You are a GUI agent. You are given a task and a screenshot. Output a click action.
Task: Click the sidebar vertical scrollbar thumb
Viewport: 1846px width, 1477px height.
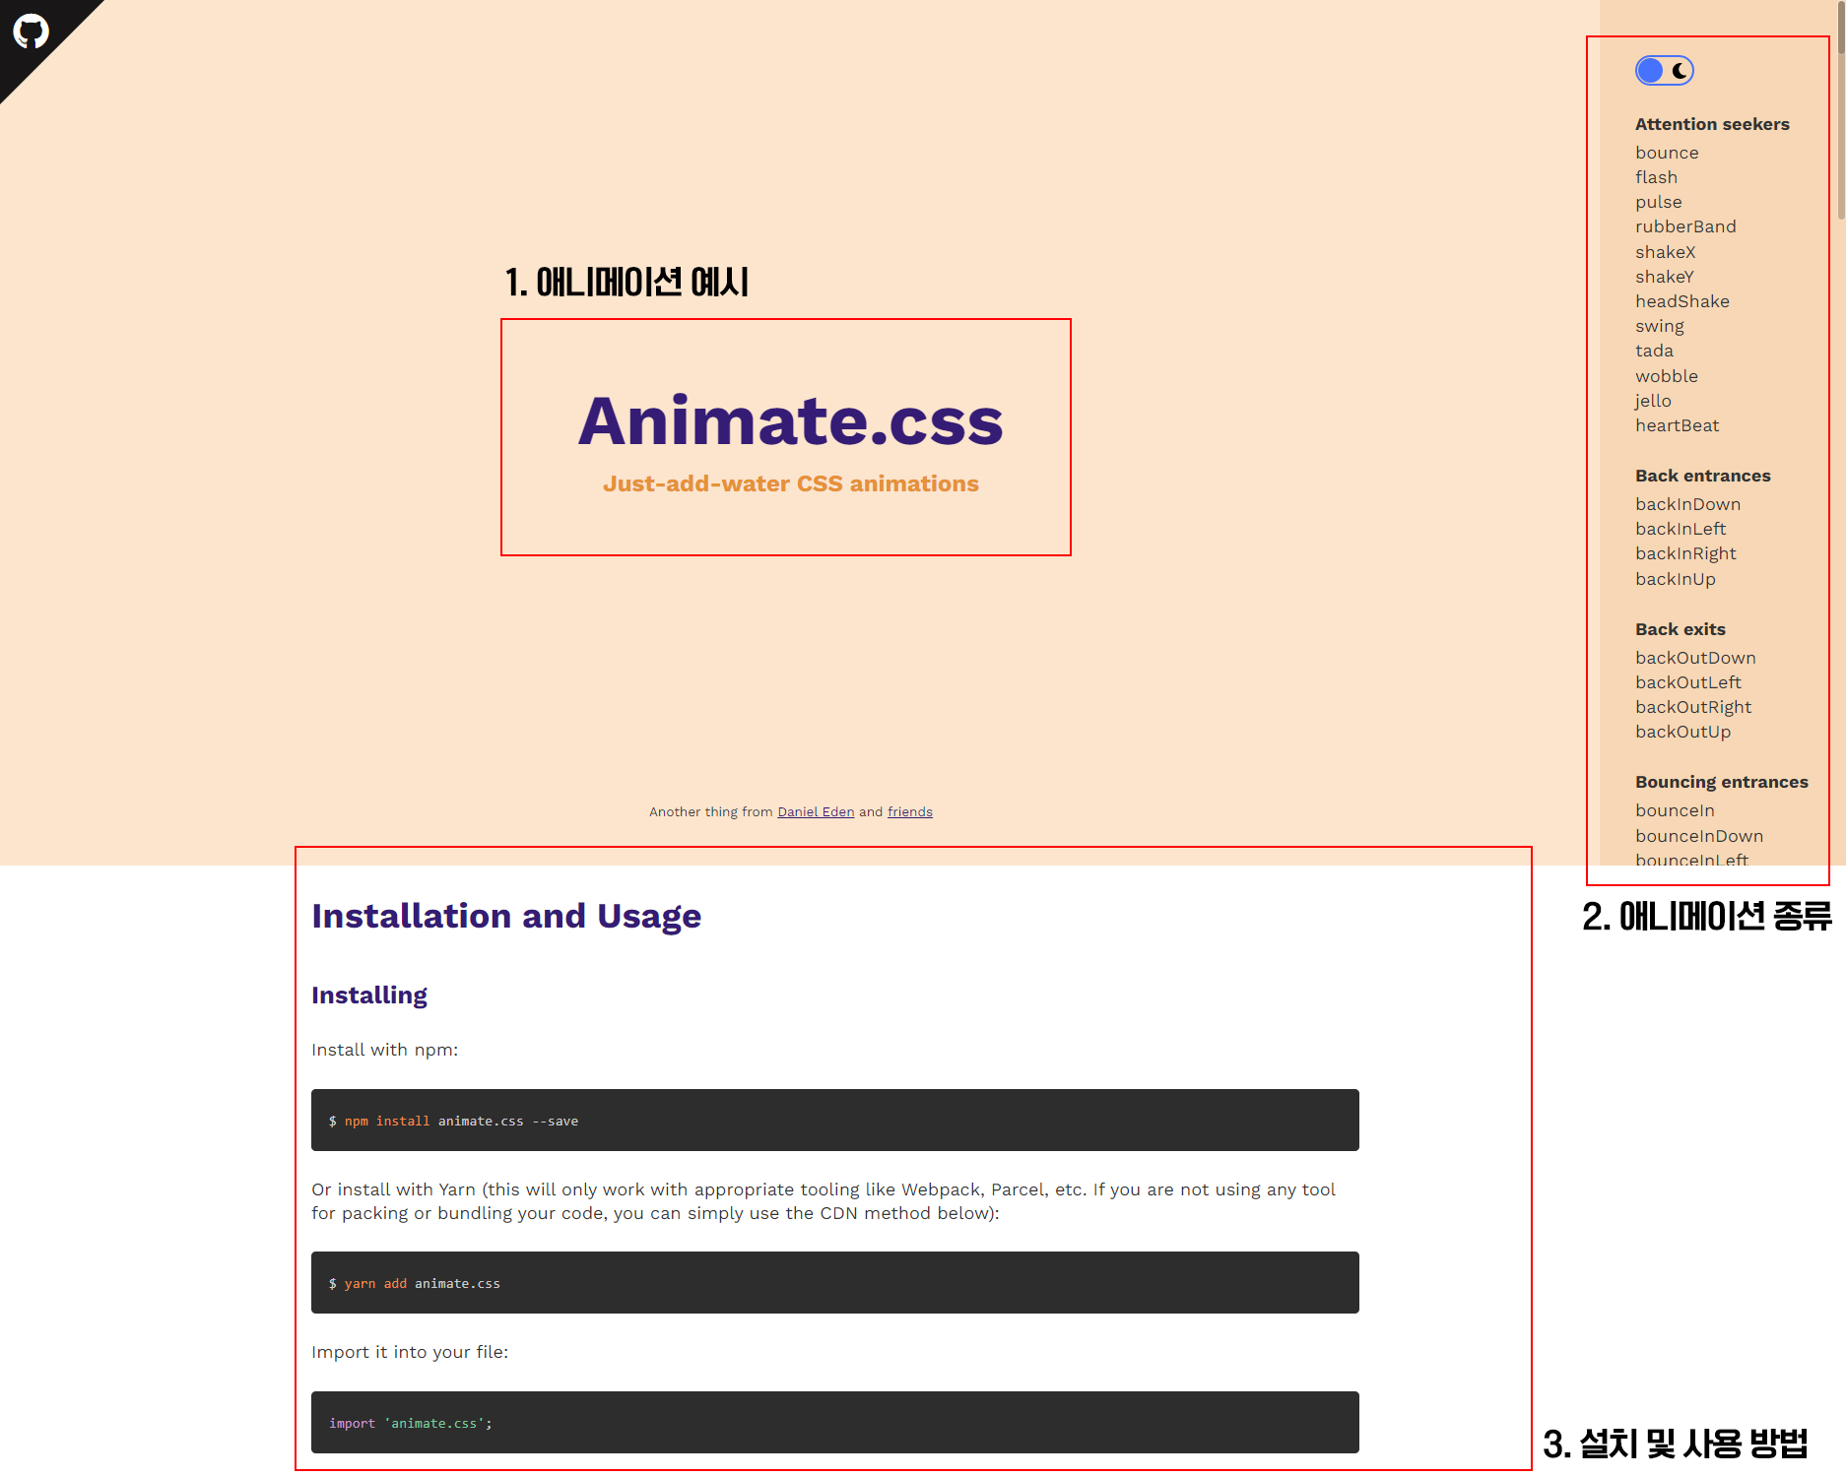pyautogui.click(x=1841, y=110)
